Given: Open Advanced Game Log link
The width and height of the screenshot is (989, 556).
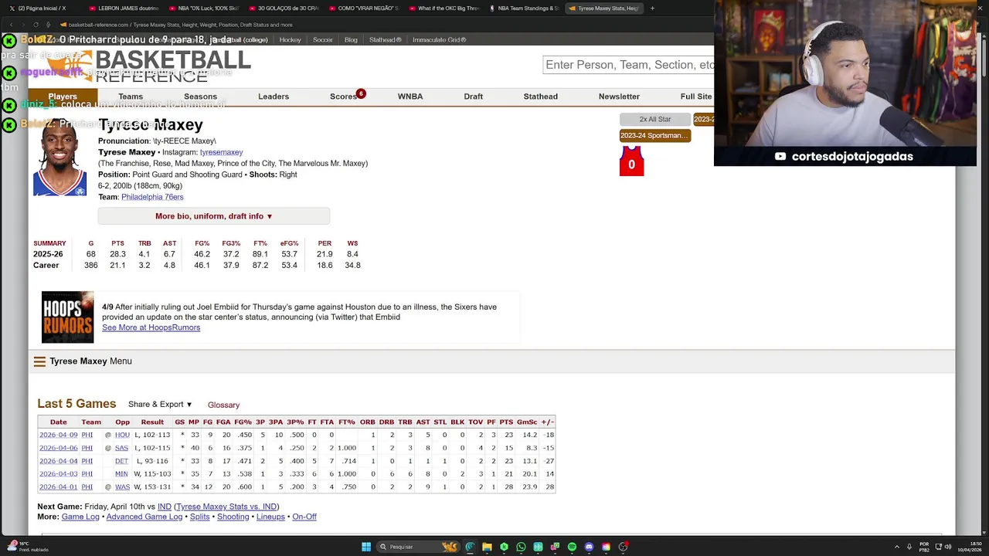Looking at the screenshot, I should click(144, 517).
